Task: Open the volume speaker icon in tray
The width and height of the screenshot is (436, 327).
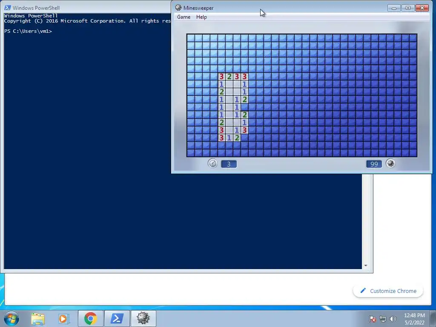Action: pyautogui.click(x=393, y=319)
